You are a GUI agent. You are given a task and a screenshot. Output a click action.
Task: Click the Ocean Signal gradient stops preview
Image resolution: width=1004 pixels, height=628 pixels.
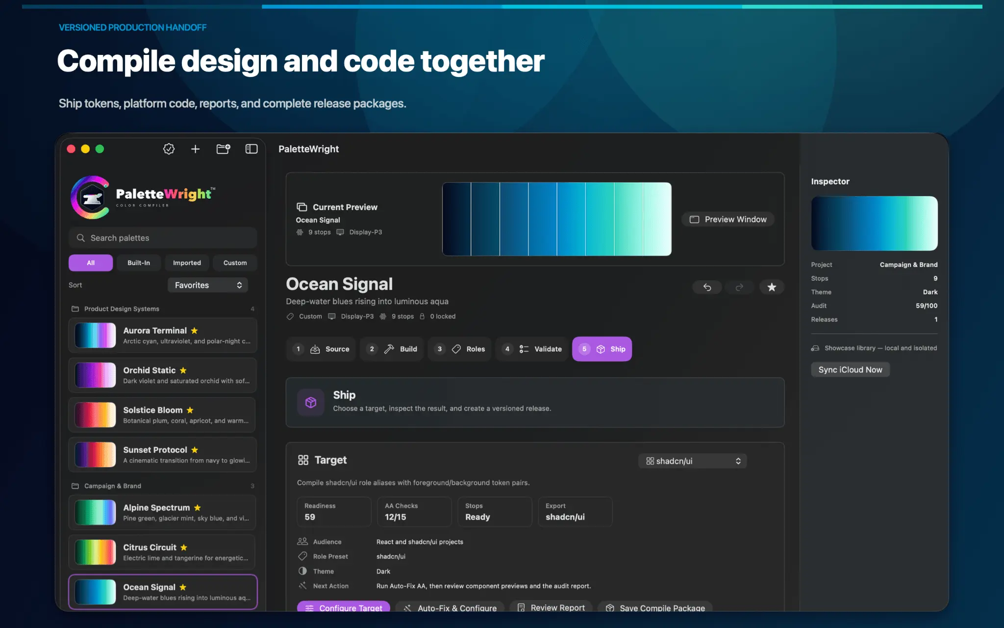557,219
